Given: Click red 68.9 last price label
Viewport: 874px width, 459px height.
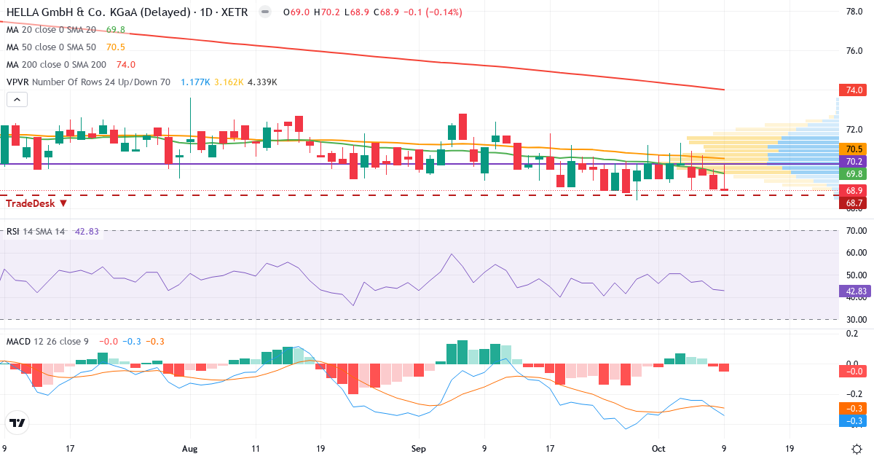Looking at the screenshot, I should pos(852,191).
